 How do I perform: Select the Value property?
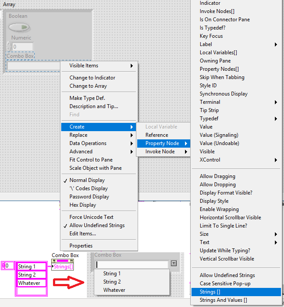(x=236, y=127)
